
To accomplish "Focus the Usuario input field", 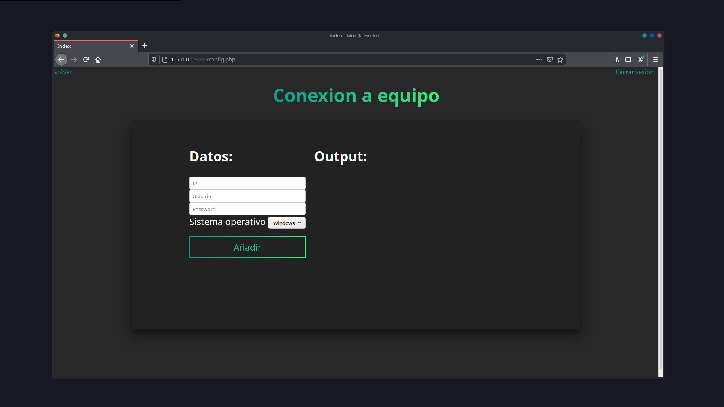I will click(247, 196).
